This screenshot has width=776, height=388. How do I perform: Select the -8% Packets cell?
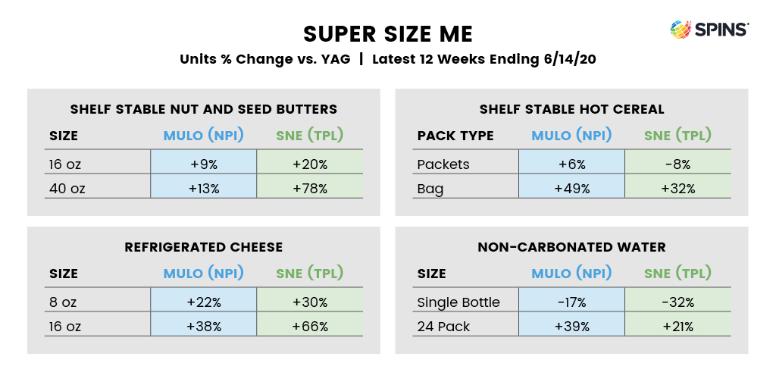[x=677, y=164]
